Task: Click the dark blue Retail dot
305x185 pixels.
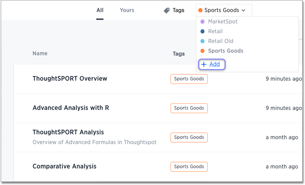Action: (202, 31)
